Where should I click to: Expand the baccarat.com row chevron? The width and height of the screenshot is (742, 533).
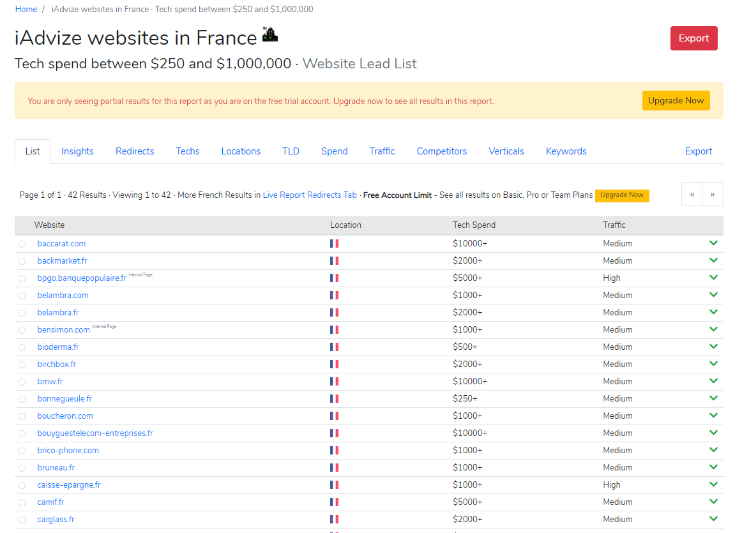[714, 243]
